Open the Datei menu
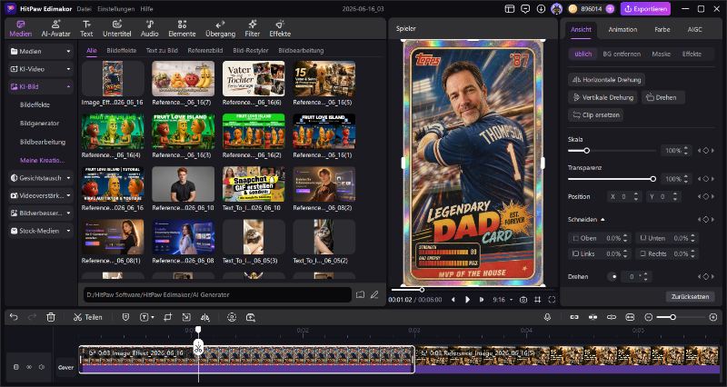The height and width of the screenshot is (387, 727). pos(84,9)
